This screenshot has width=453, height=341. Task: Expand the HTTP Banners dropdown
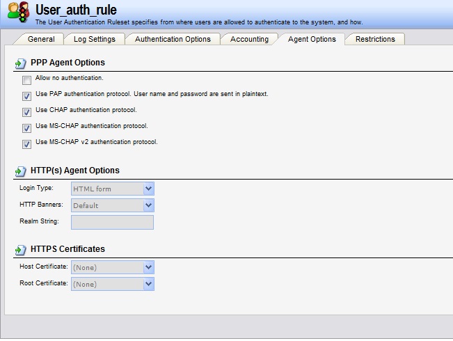[x=148, y=205]
